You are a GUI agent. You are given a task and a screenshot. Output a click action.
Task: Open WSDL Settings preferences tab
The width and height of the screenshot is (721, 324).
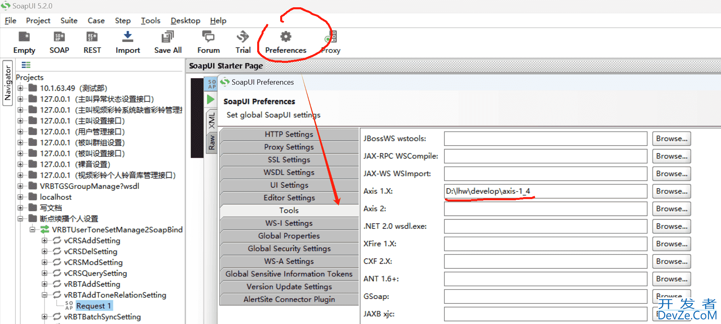click(x=289, y=172)
